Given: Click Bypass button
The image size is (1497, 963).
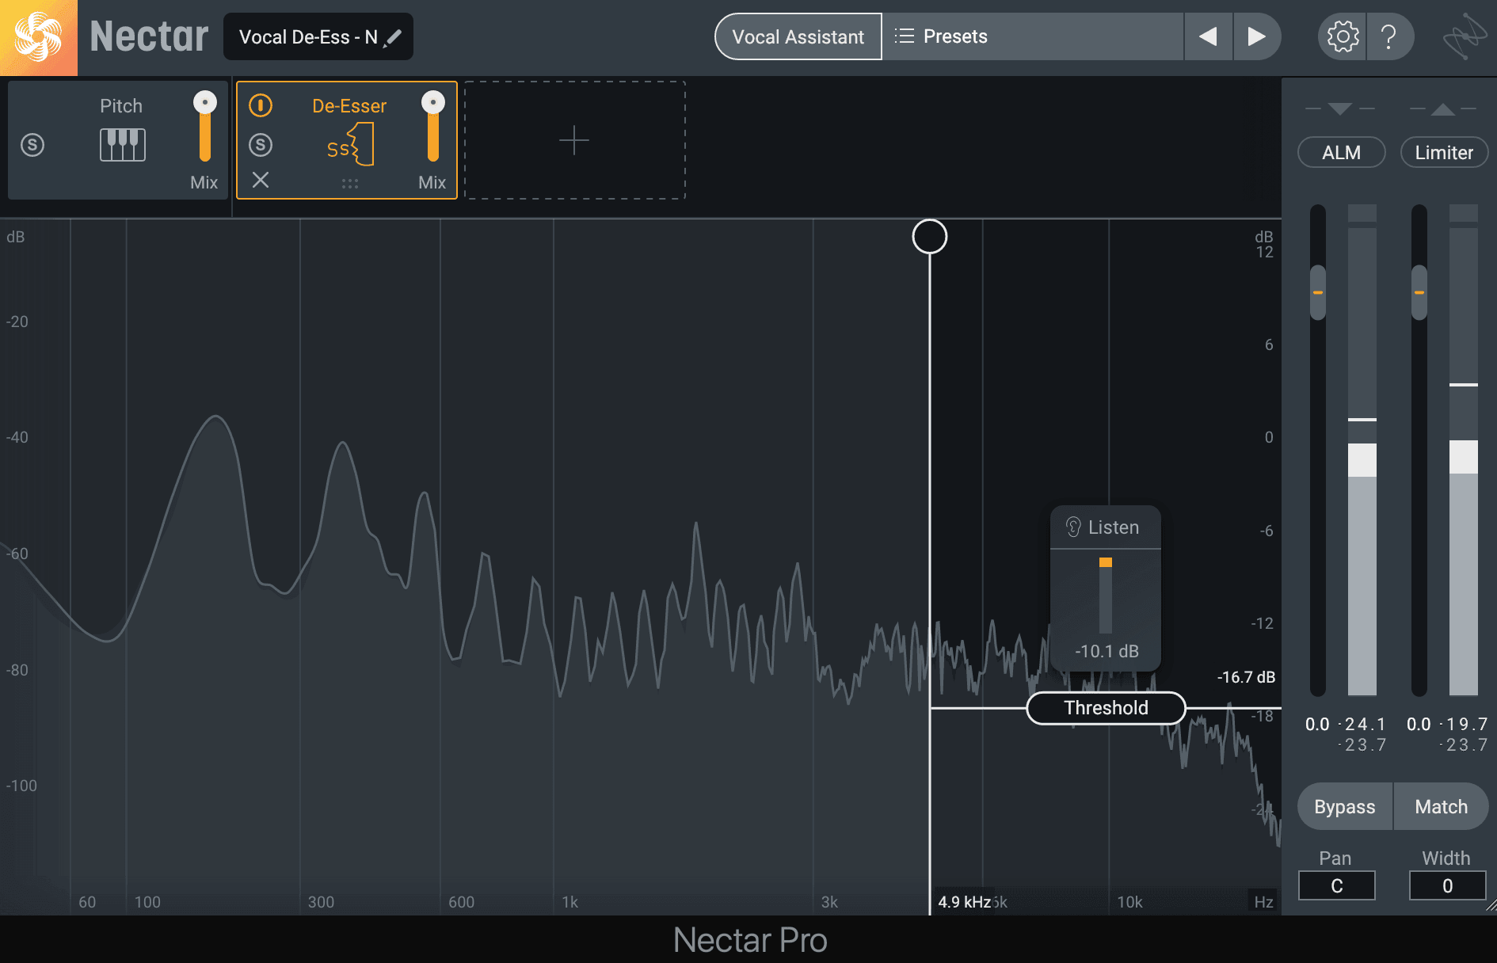Looking at the screenshot, I should point(1345,806).
